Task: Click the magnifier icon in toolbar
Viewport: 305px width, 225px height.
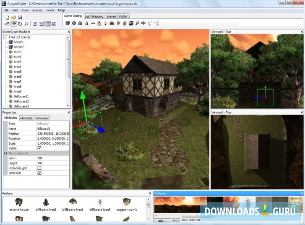Action: [137, 23]
